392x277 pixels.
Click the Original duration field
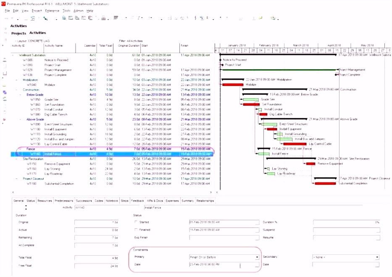coord(96,222)
